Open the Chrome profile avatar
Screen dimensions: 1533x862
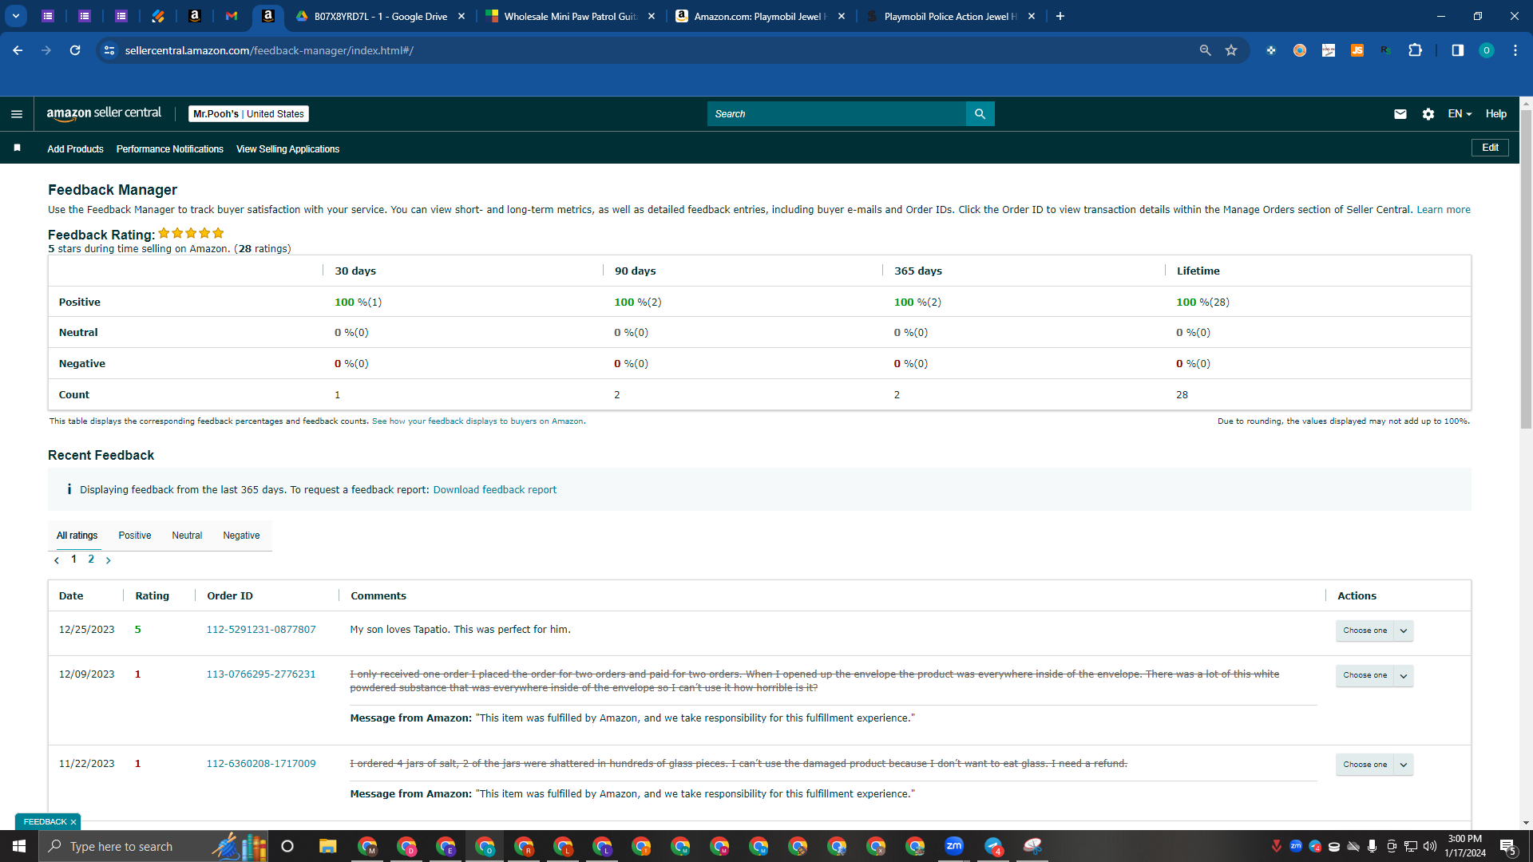pyautogui.click(x=1487, y=50)
